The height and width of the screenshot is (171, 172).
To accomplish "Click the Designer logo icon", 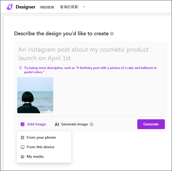I will pyautogui.click(x=10, y=7).
